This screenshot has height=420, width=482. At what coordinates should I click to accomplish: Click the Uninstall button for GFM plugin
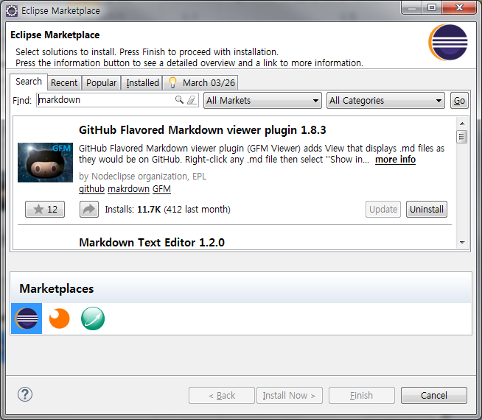(x=427, y=209)
